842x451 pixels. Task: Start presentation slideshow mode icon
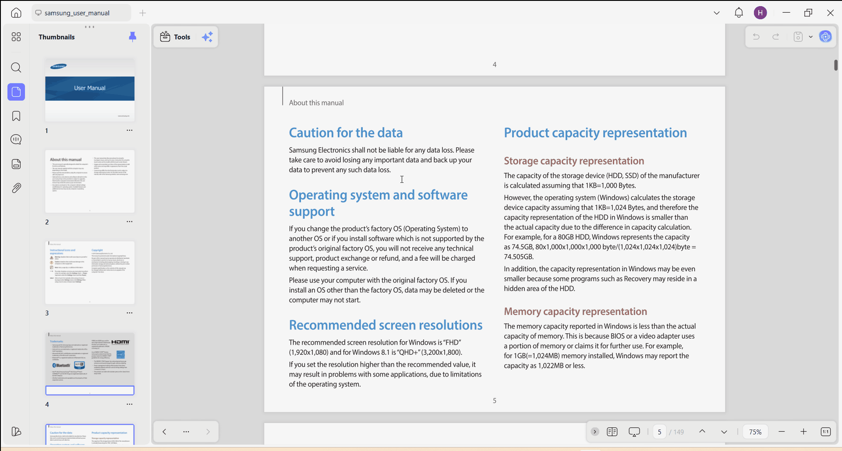click(634, 432)
